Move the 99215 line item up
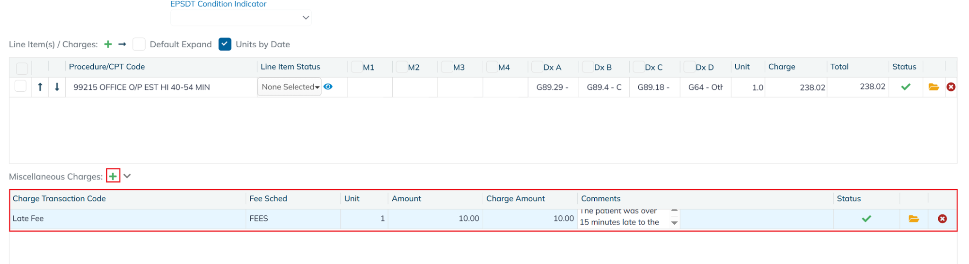Image resolution: width=969 pixels, height=264 pixels. [x=40, y=87]
